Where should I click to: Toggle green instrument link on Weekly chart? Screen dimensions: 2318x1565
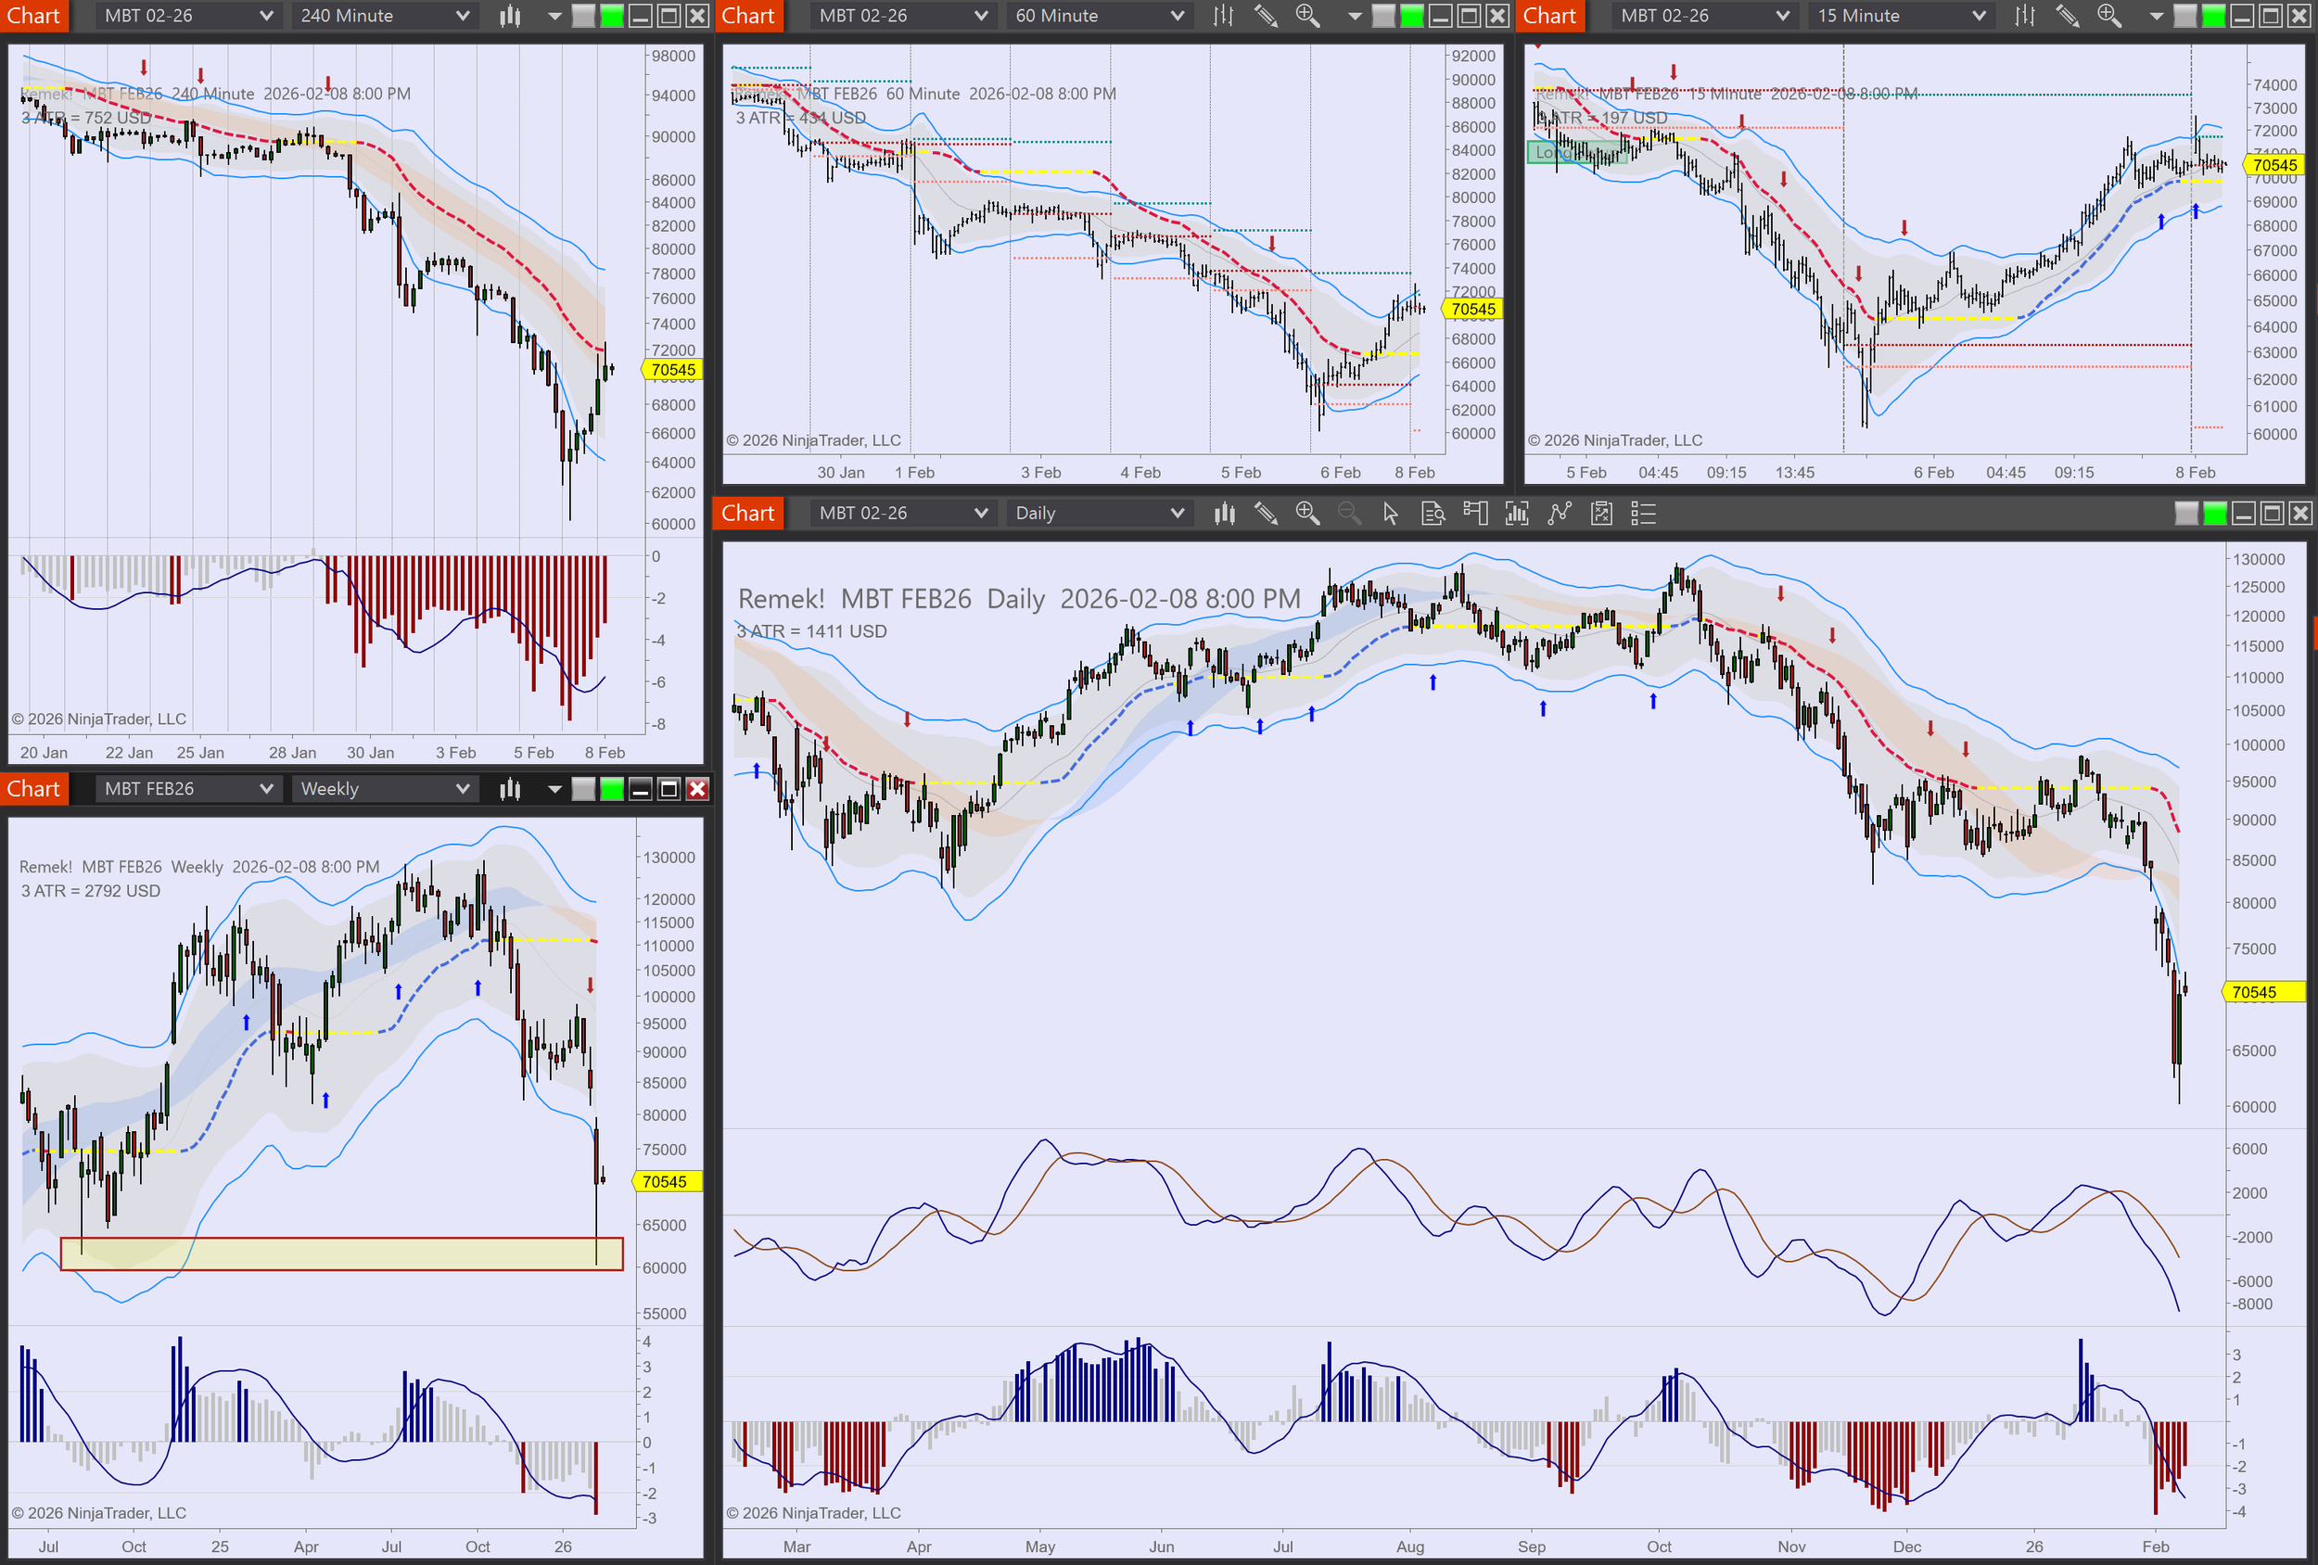click(611, 789)
